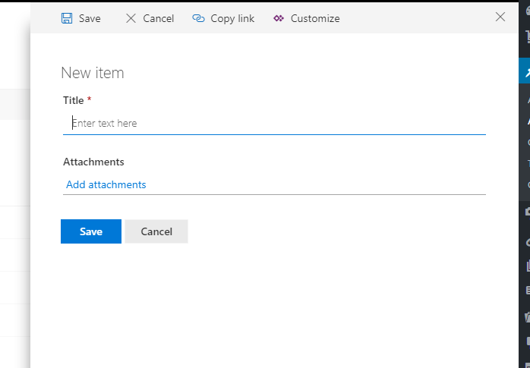Select the toolbar Cancel label
530x368 pixels.
pyautogui.click(x=158, y=18)
